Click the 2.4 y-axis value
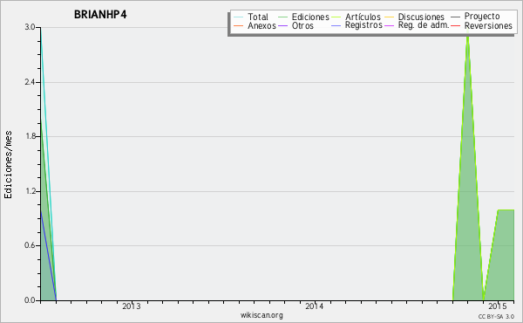Viewport: 523px width, 323px height. [x=30, y=82]
